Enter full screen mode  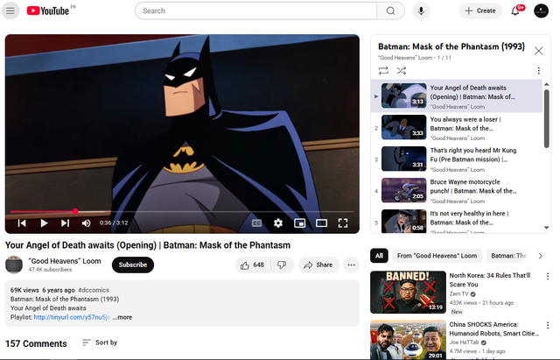pos(343,223)
